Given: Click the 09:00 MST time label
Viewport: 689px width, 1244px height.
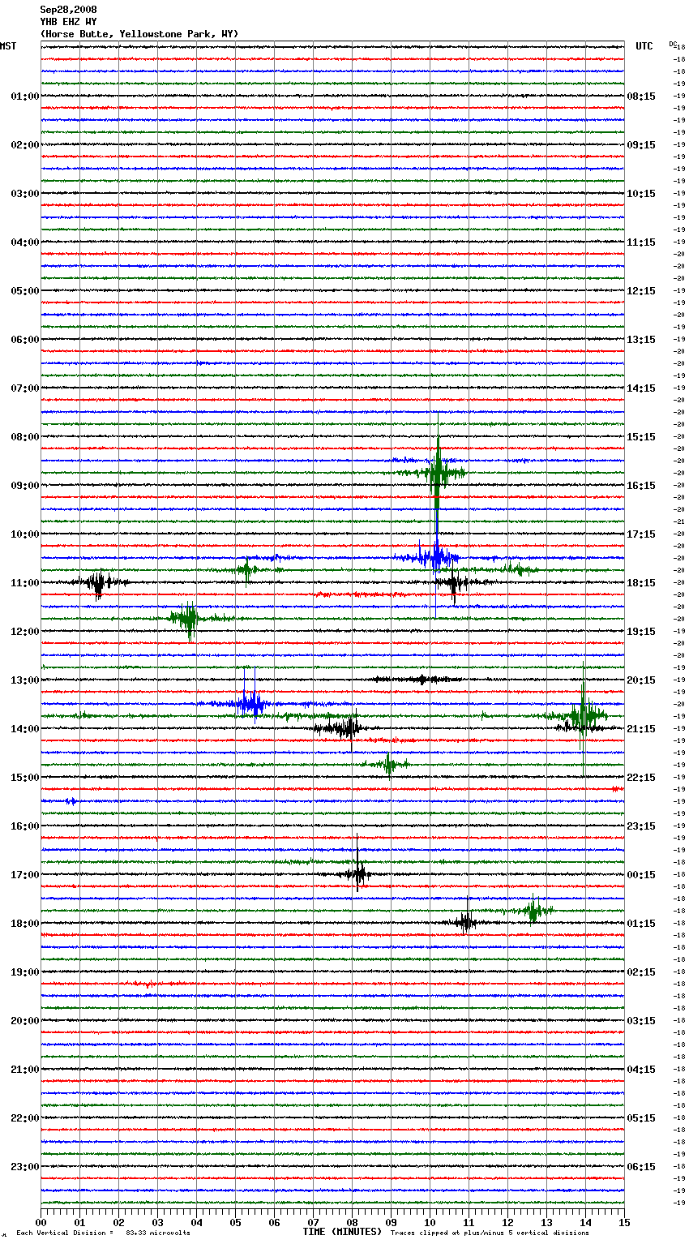Looking at the screenshot, I should [x=24, y=486].
